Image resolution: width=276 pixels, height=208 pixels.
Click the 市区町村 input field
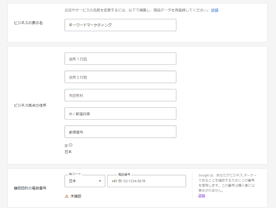click(x=120, y=95)
